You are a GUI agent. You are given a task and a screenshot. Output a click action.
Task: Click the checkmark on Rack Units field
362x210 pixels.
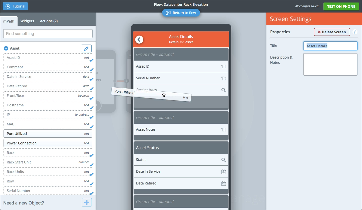tap(92, 174)
